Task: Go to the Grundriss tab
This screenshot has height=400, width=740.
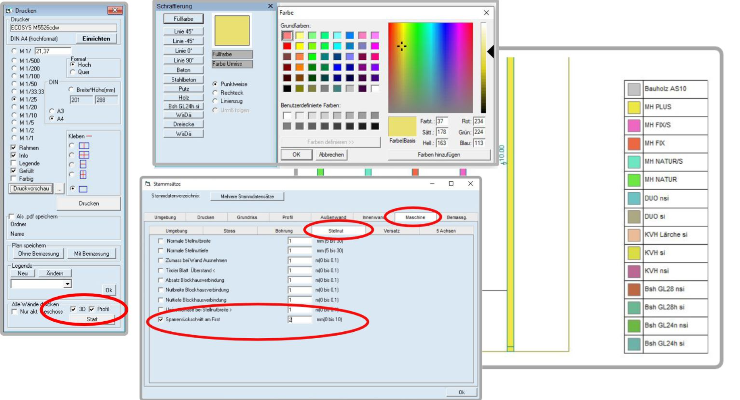Action: [247, 217]
